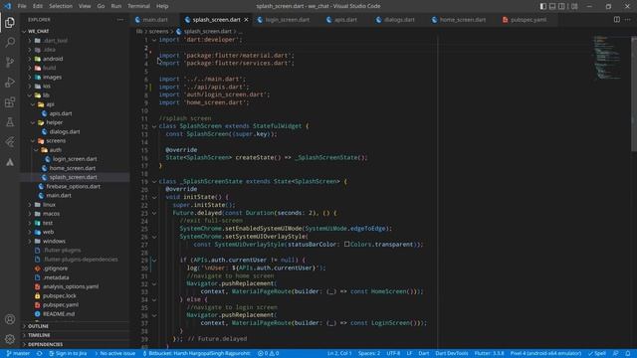Click the VS Code logo icon
637x358 pixels.
[x=7, y=6]
